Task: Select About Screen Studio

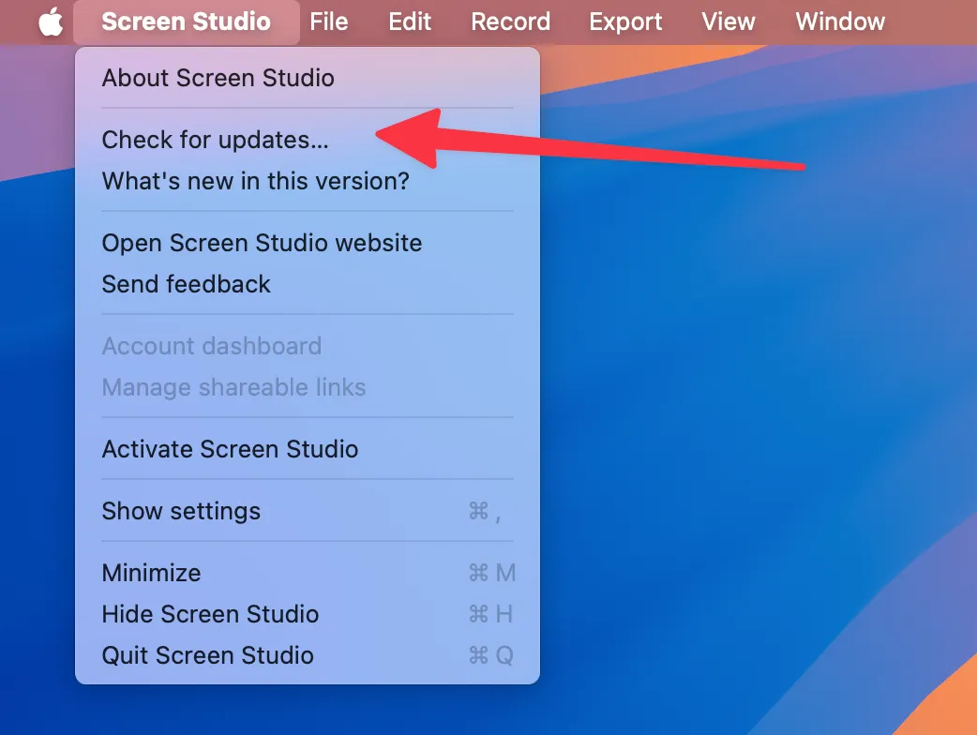Action: [x=218, y=78]
